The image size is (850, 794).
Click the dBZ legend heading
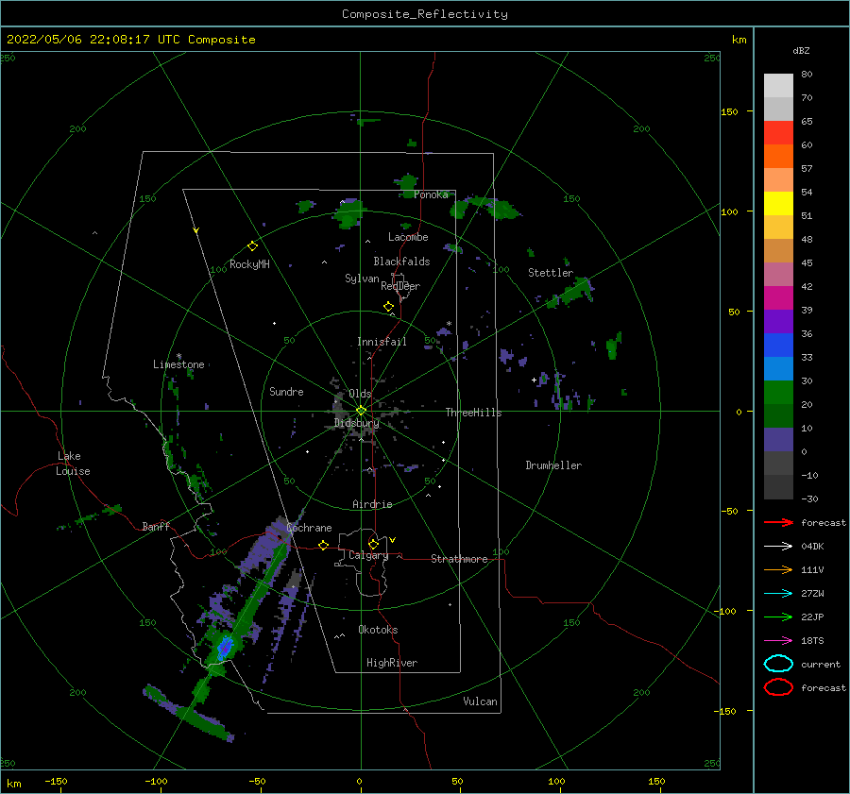[x=801, y=51]
